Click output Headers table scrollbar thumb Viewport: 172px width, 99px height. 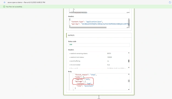tap(129, 61)
